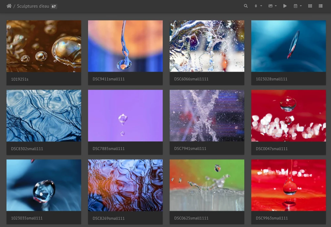
Task: Switch to the list view layout
Action: (x=320, y=6)
